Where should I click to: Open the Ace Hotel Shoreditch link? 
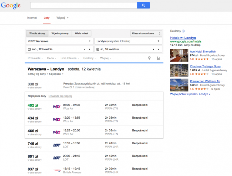pyautogui.click(x=203, y=52)
